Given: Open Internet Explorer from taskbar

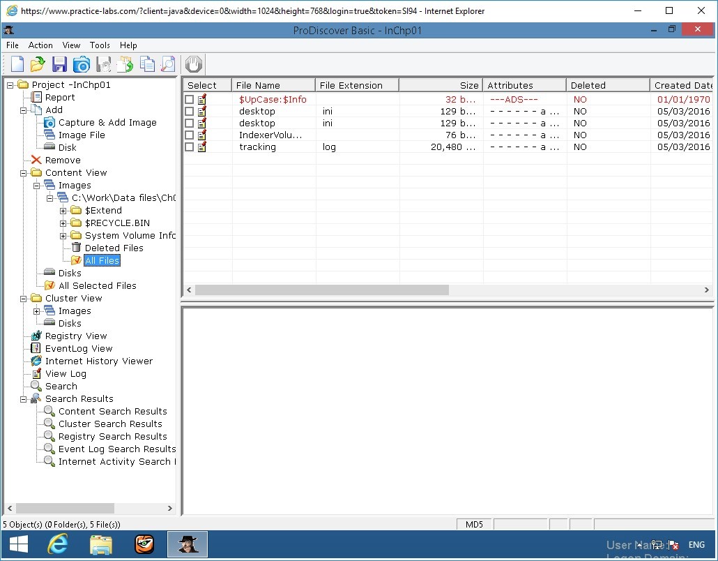Looking at the screenshot, I should pyautogui.click(x=58, y=544).
